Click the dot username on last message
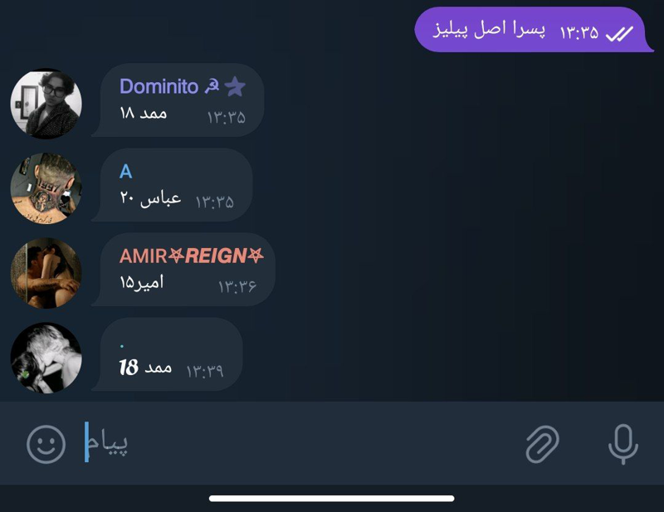The width and height of the screenshot is (664, 512). pyautogui.click(x=122, y=346)
